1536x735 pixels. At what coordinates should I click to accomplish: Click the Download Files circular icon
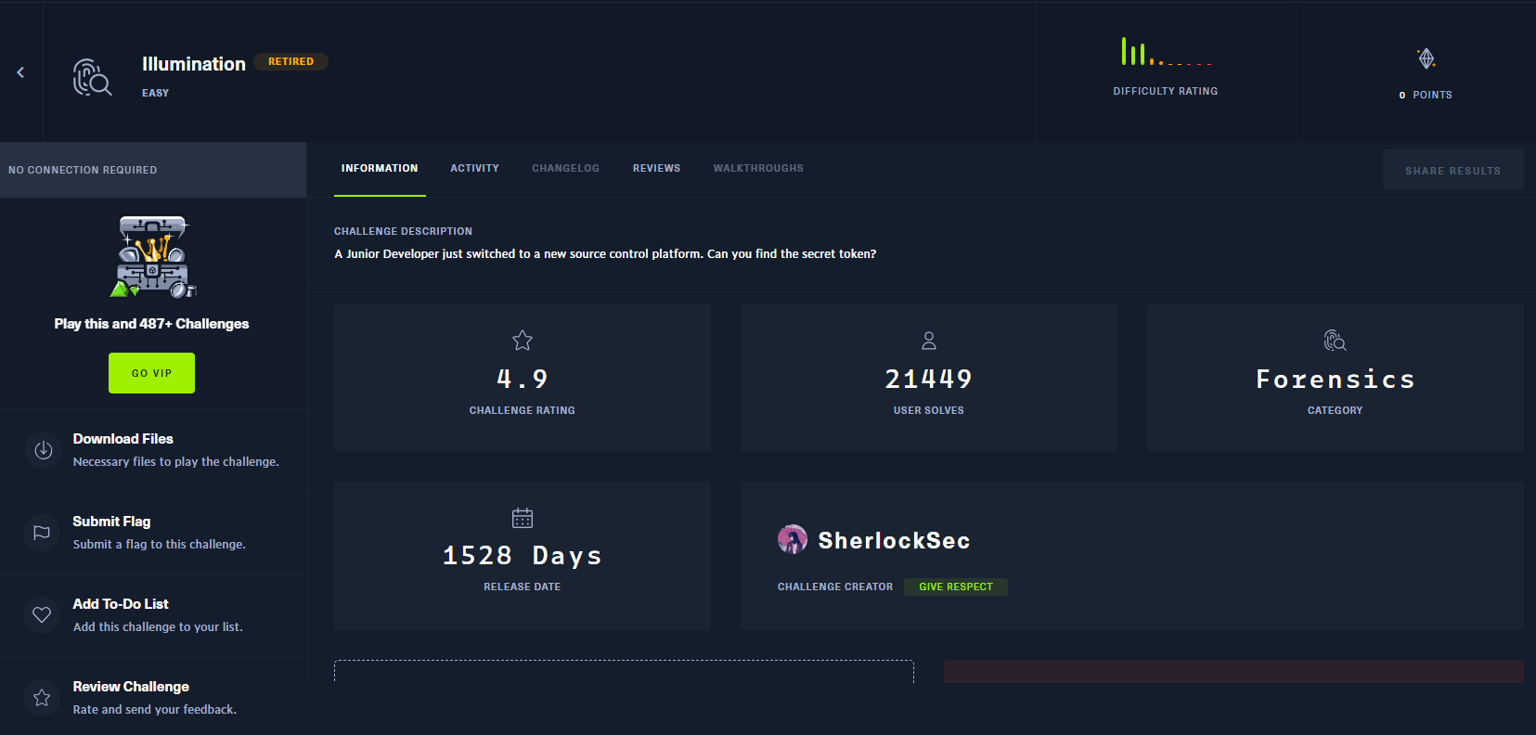tap(43, 450)
